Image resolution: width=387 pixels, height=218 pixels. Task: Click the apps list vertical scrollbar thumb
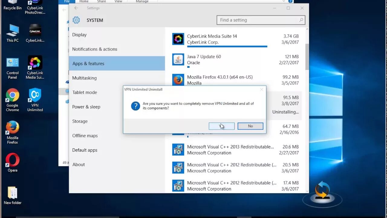[307, 57]
